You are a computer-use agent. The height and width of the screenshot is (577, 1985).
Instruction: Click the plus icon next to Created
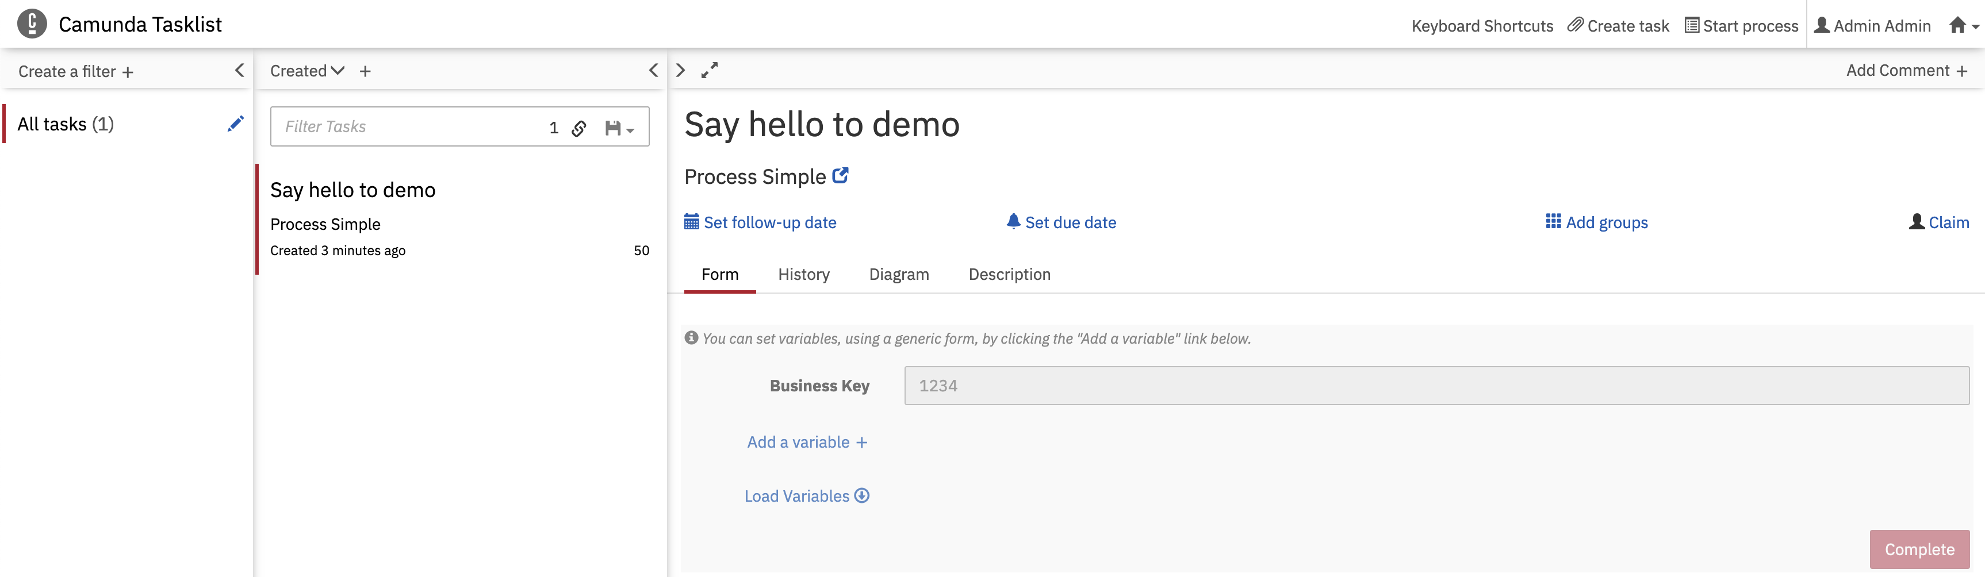(365, 71)
